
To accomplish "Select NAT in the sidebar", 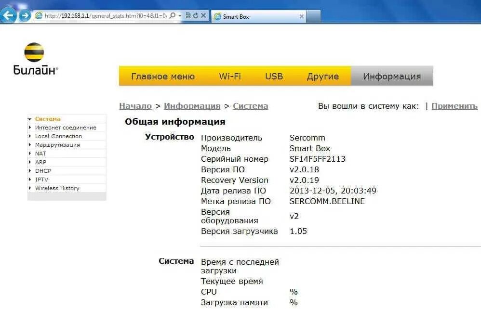I will [x=40, y=154].
